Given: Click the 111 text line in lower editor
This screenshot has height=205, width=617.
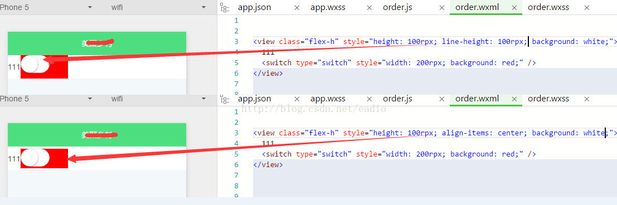Looking at the screenshot, I should click(268, 144).
